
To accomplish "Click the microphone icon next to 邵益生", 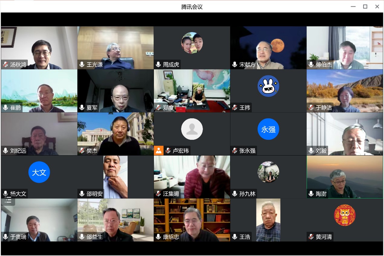I will tap(82, 237).
